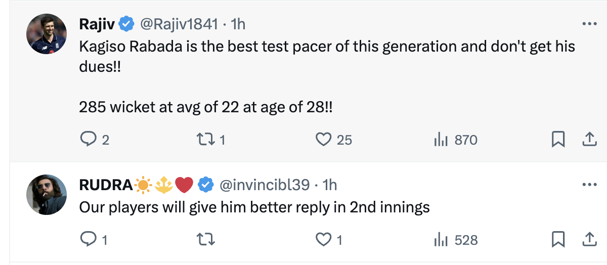This screenshot has height=265, width=607.
Task: Go to the @Rajiv1841 handle
Action: pyautogui.click(x=179, y=24)
